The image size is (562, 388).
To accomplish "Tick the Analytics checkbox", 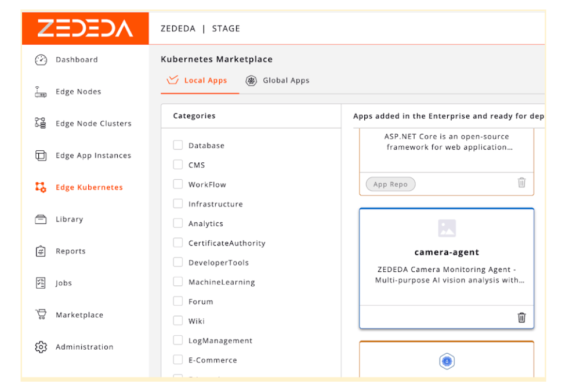I will (178, 223).
